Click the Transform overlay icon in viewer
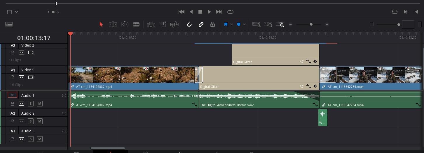The height and width of the screenshot is (153, 424). [x=10, y=12]
